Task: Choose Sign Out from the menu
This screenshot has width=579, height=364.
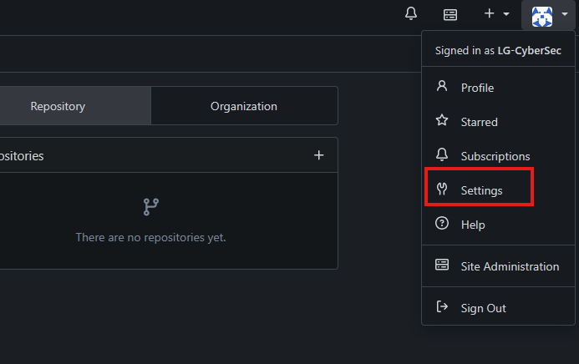Action: [x=483, y=308]
